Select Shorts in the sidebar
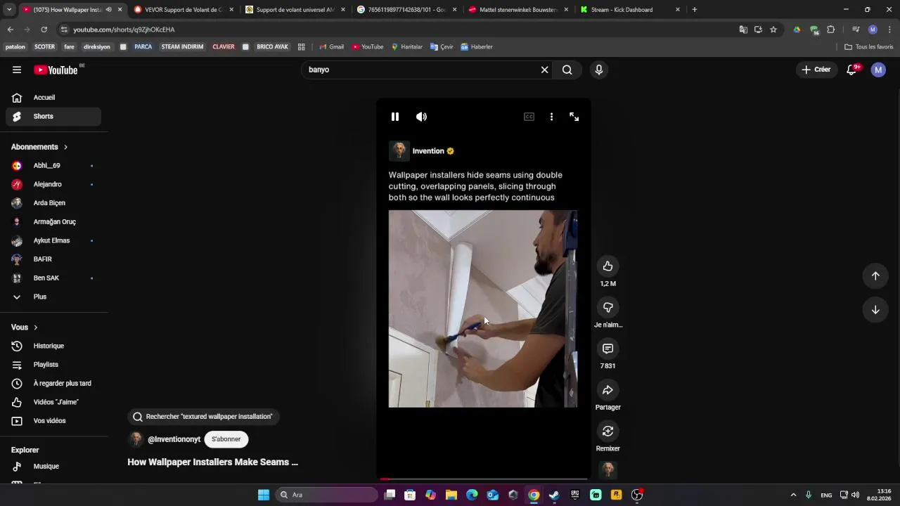900x506 pixels. pyautogui.click(x=53, y=117)
